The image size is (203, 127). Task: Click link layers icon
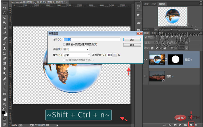coord(164,125)
